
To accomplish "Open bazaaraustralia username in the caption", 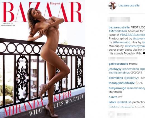I will click(119, 27).
